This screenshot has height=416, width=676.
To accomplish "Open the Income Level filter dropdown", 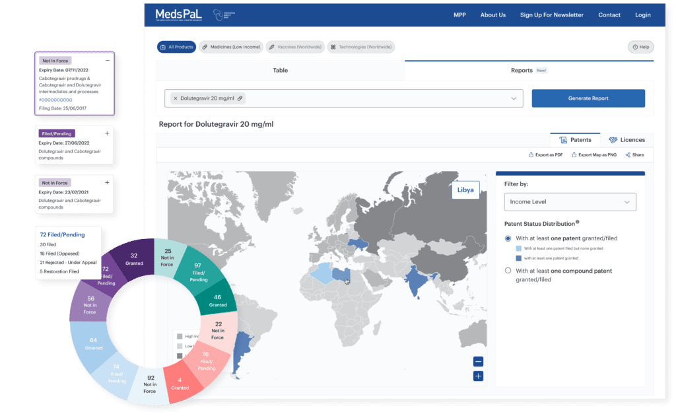I will [x=569, y=202].
